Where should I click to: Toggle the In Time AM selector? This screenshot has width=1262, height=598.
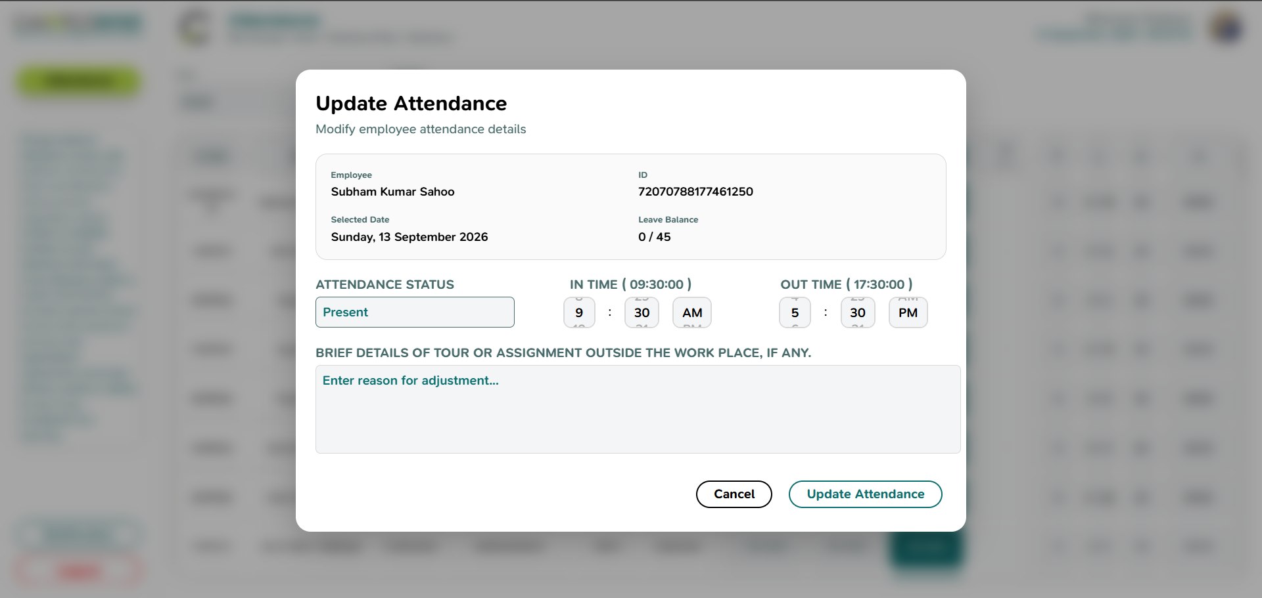692,312
